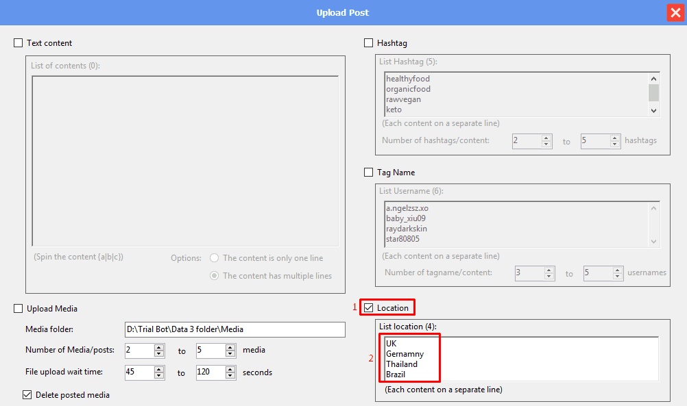The width and height of the screenshot is (687, 406).
Task: Close the Upload Post dialog
Action: coord(674,12)
